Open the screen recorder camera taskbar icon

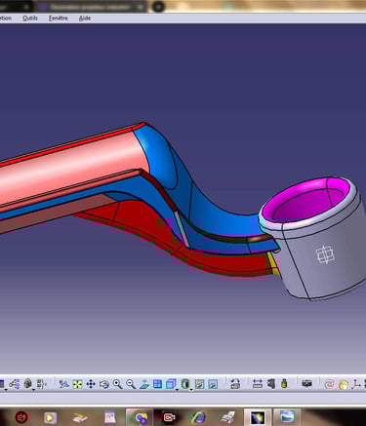169,417
